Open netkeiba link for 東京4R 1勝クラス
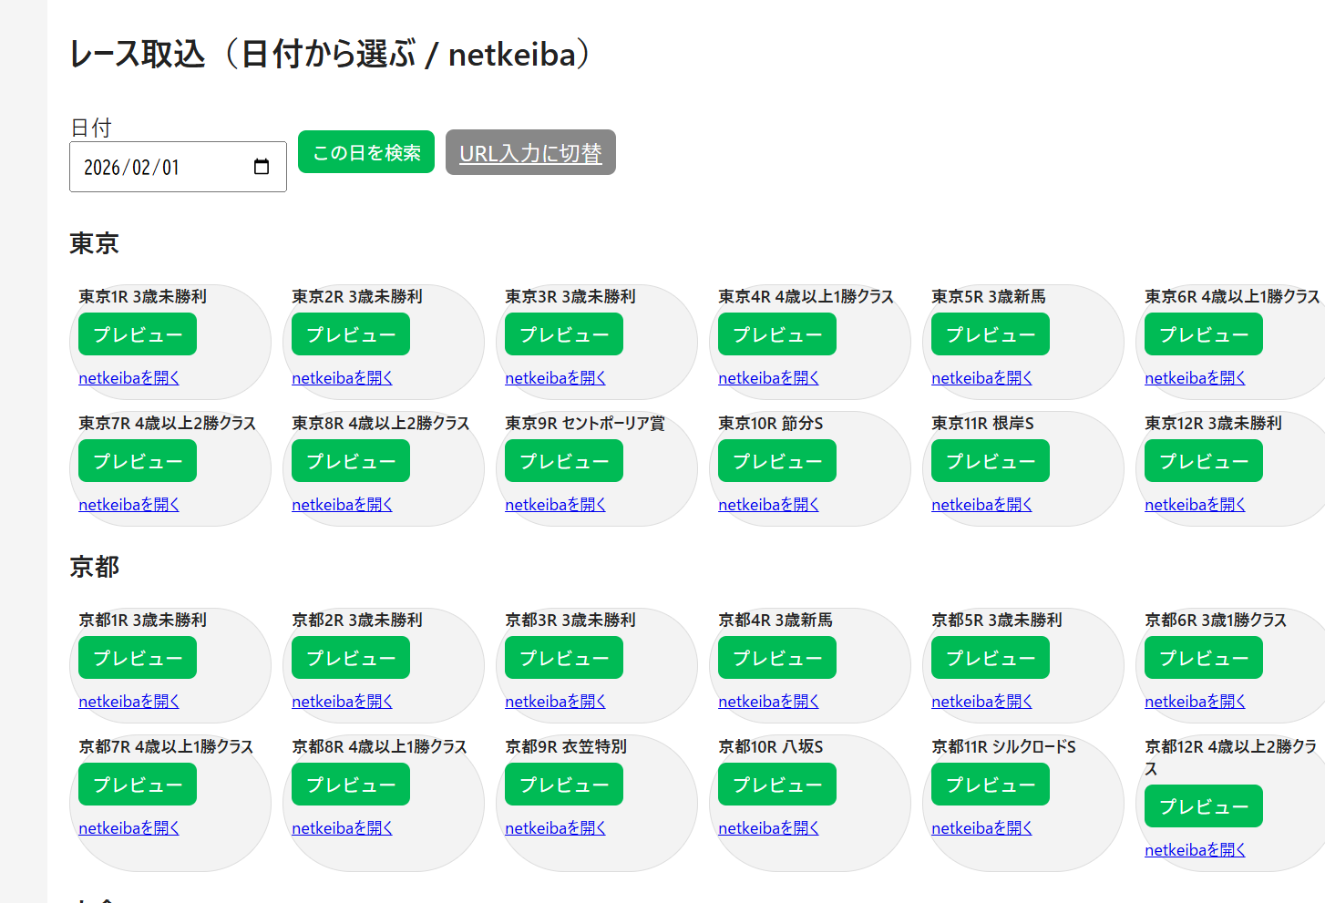 pyautogui.click(x=768, y=378)
